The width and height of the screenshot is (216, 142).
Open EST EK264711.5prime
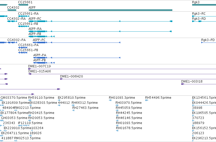point(15,133)
